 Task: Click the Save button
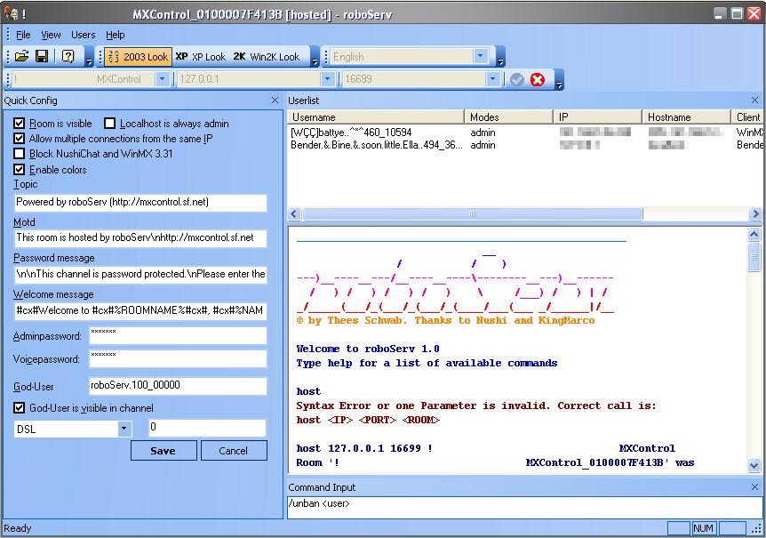pyautogui.click(x=164, y=451)
